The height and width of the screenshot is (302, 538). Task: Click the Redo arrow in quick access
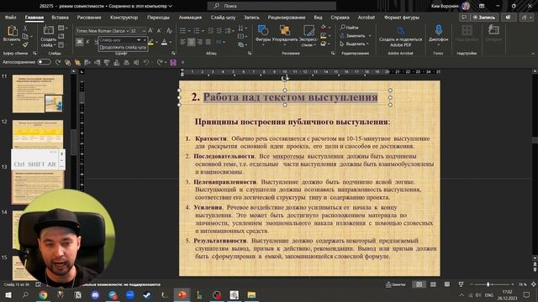(160, 62)
